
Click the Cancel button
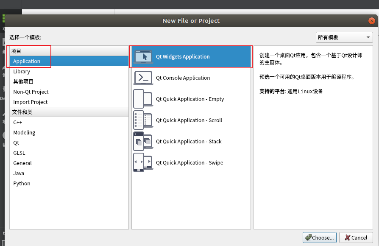(x=356, y=238)
